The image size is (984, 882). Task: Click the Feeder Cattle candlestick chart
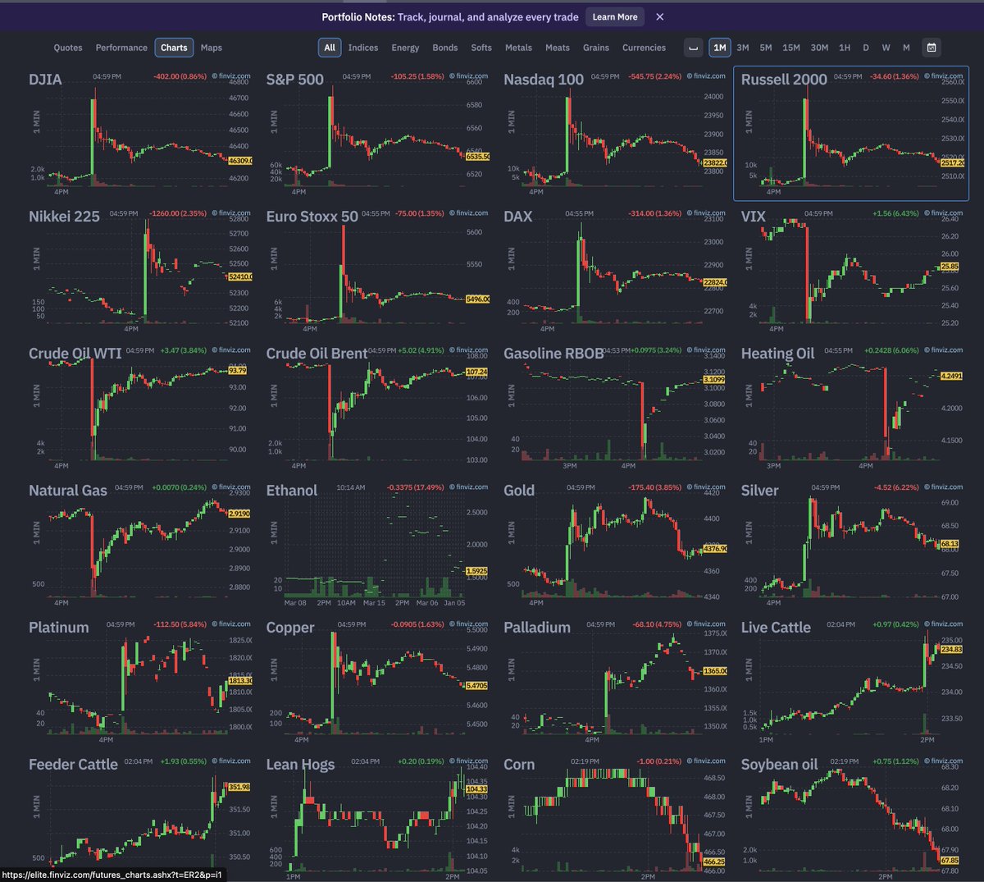138,819
